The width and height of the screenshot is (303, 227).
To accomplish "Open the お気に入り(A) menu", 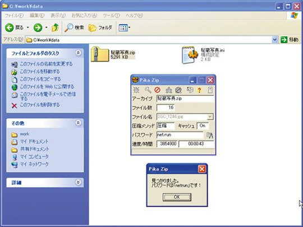I will point(84,16).
